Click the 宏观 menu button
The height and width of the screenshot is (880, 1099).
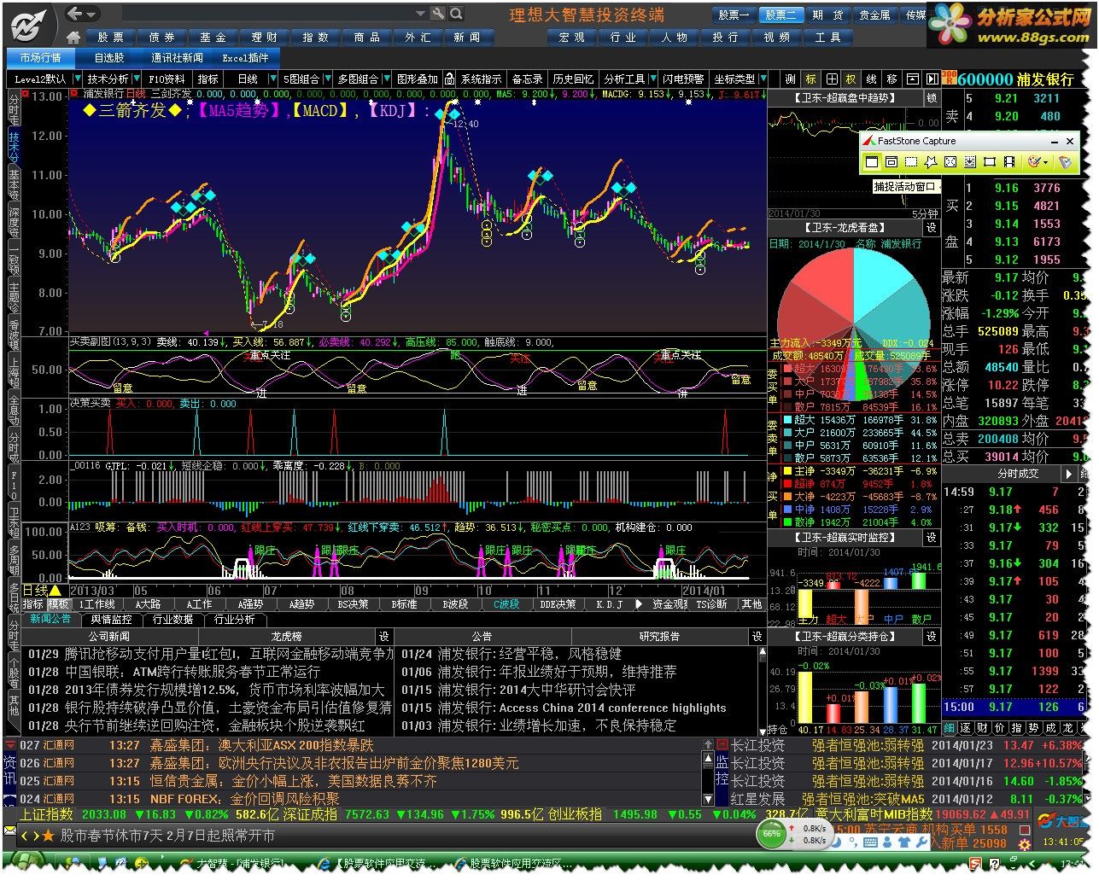(x=571, y=38)
